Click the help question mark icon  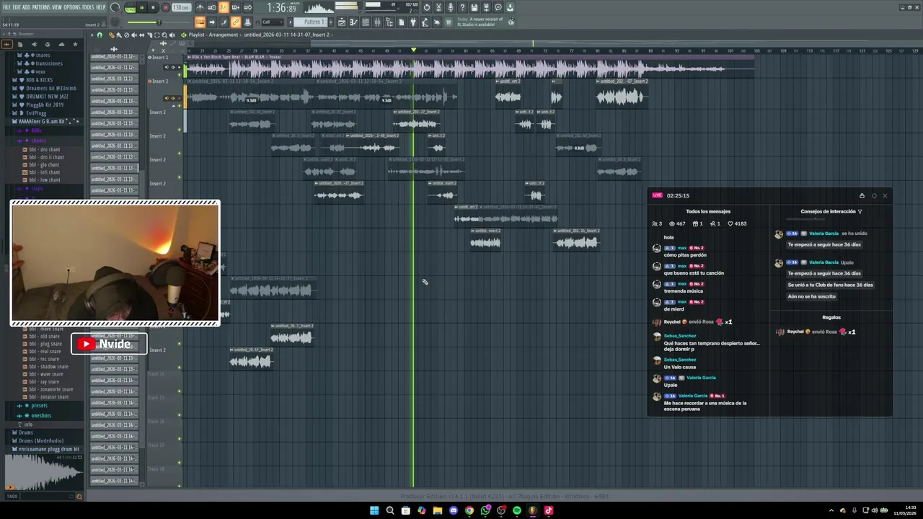tap(462, 7)
